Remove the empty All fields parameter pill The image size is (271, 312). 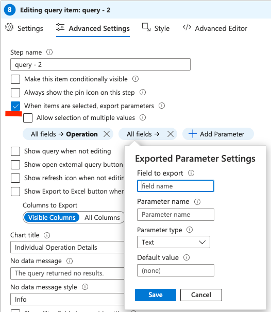[171, 134]
